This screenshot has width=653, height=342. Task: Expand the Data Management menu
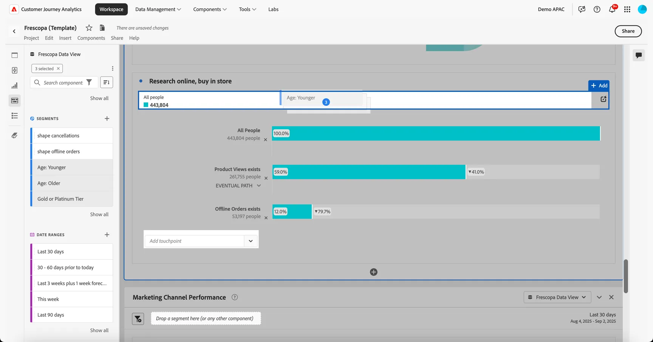[x=158, y=9]
